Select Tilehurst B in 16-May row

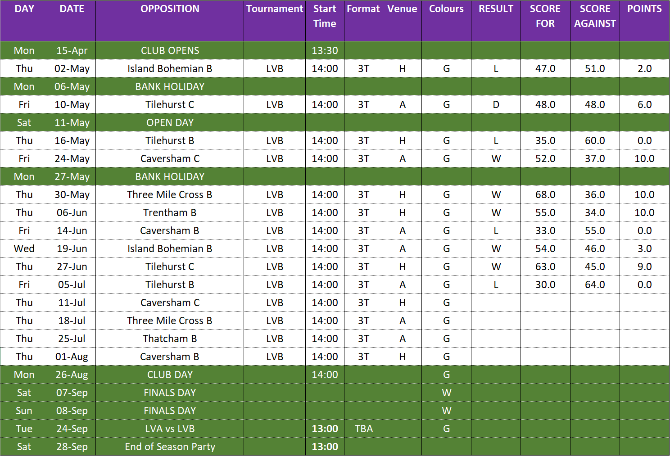[170, 140]
